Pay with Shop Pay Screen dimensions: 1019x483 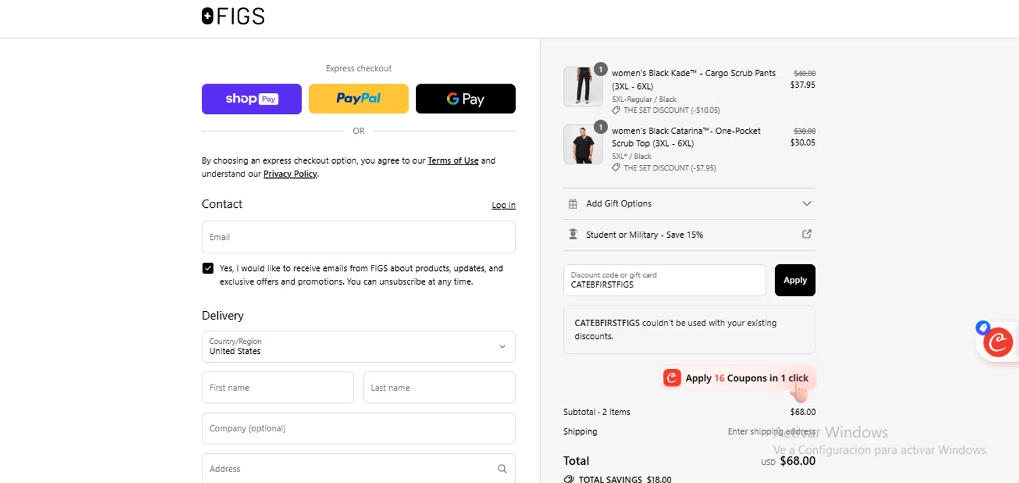251,99
